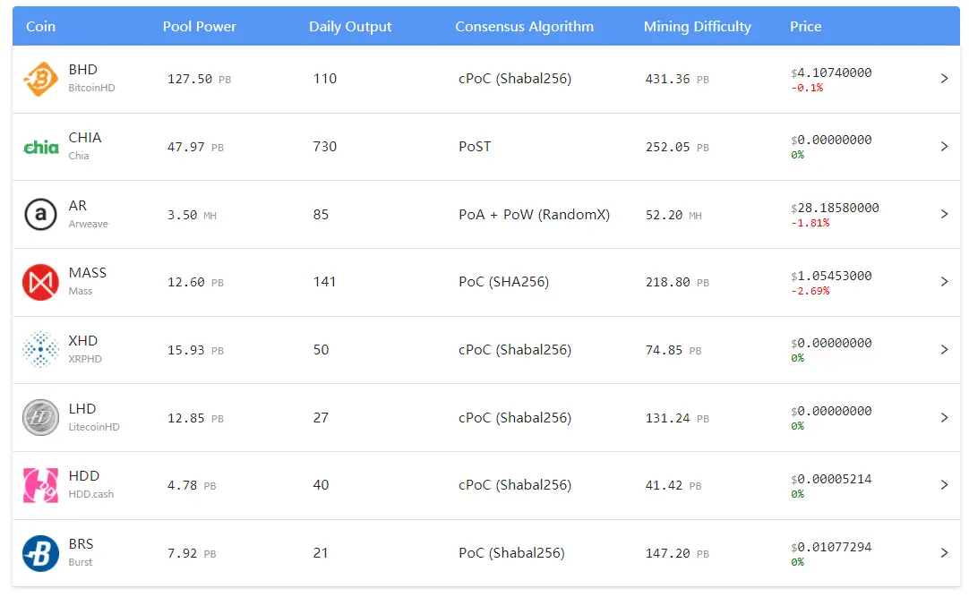This screenshot has height=597, width=969.
Task: Select pool power 127.50 PB value
Action: tap(199, 80)
